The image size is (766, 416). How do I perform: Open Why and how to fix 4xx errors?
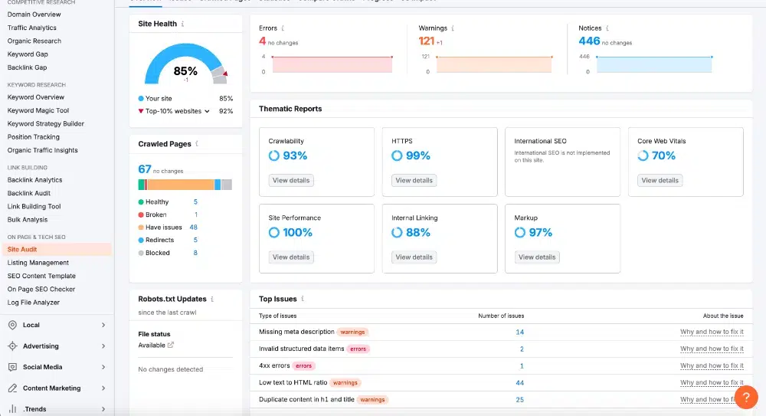coord(712,365)
